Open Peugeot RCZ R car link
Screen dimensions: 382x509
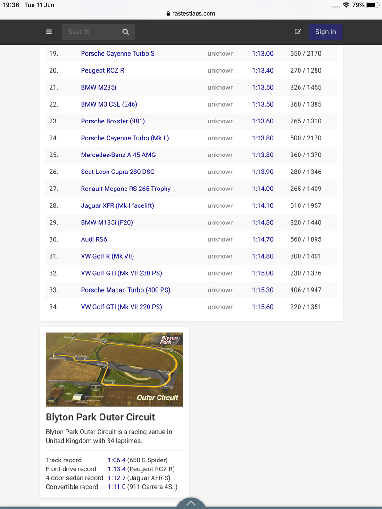(x=102, y=70)
